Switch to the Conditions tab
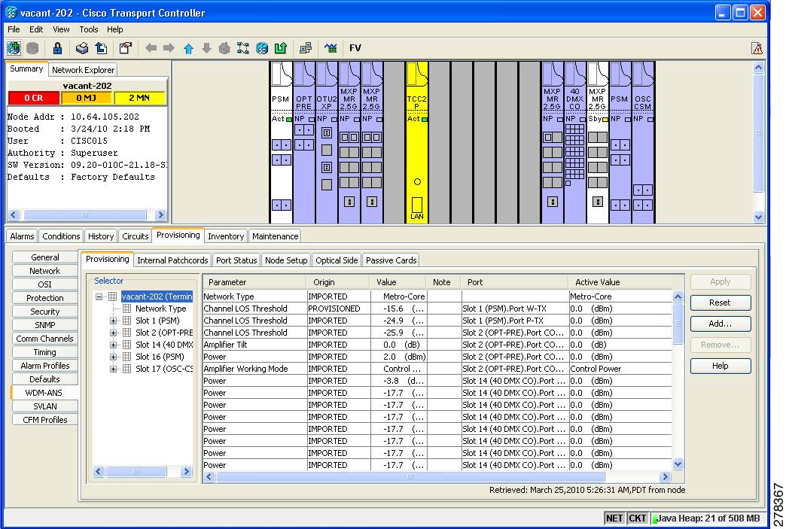This screenshot has height=529, width=786. [x=61, y=236]
